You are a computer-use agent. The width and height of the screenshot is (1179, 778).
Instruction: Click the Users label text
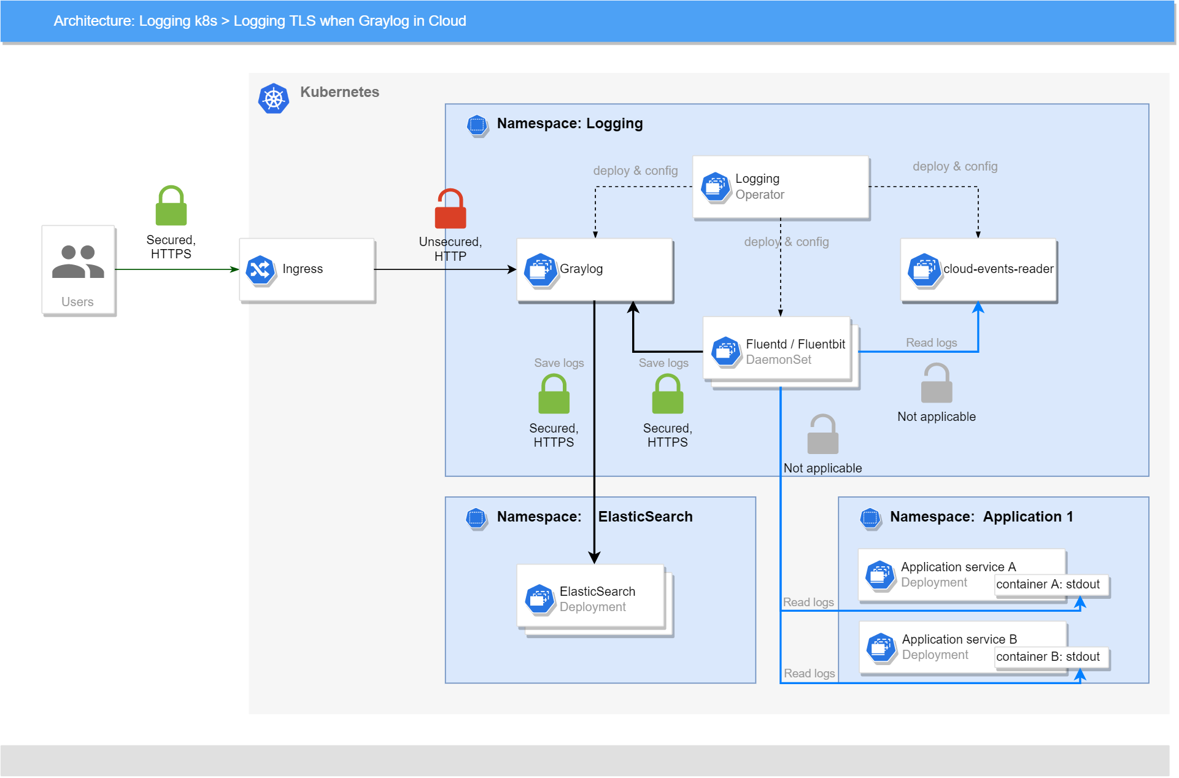pos(77,302)
